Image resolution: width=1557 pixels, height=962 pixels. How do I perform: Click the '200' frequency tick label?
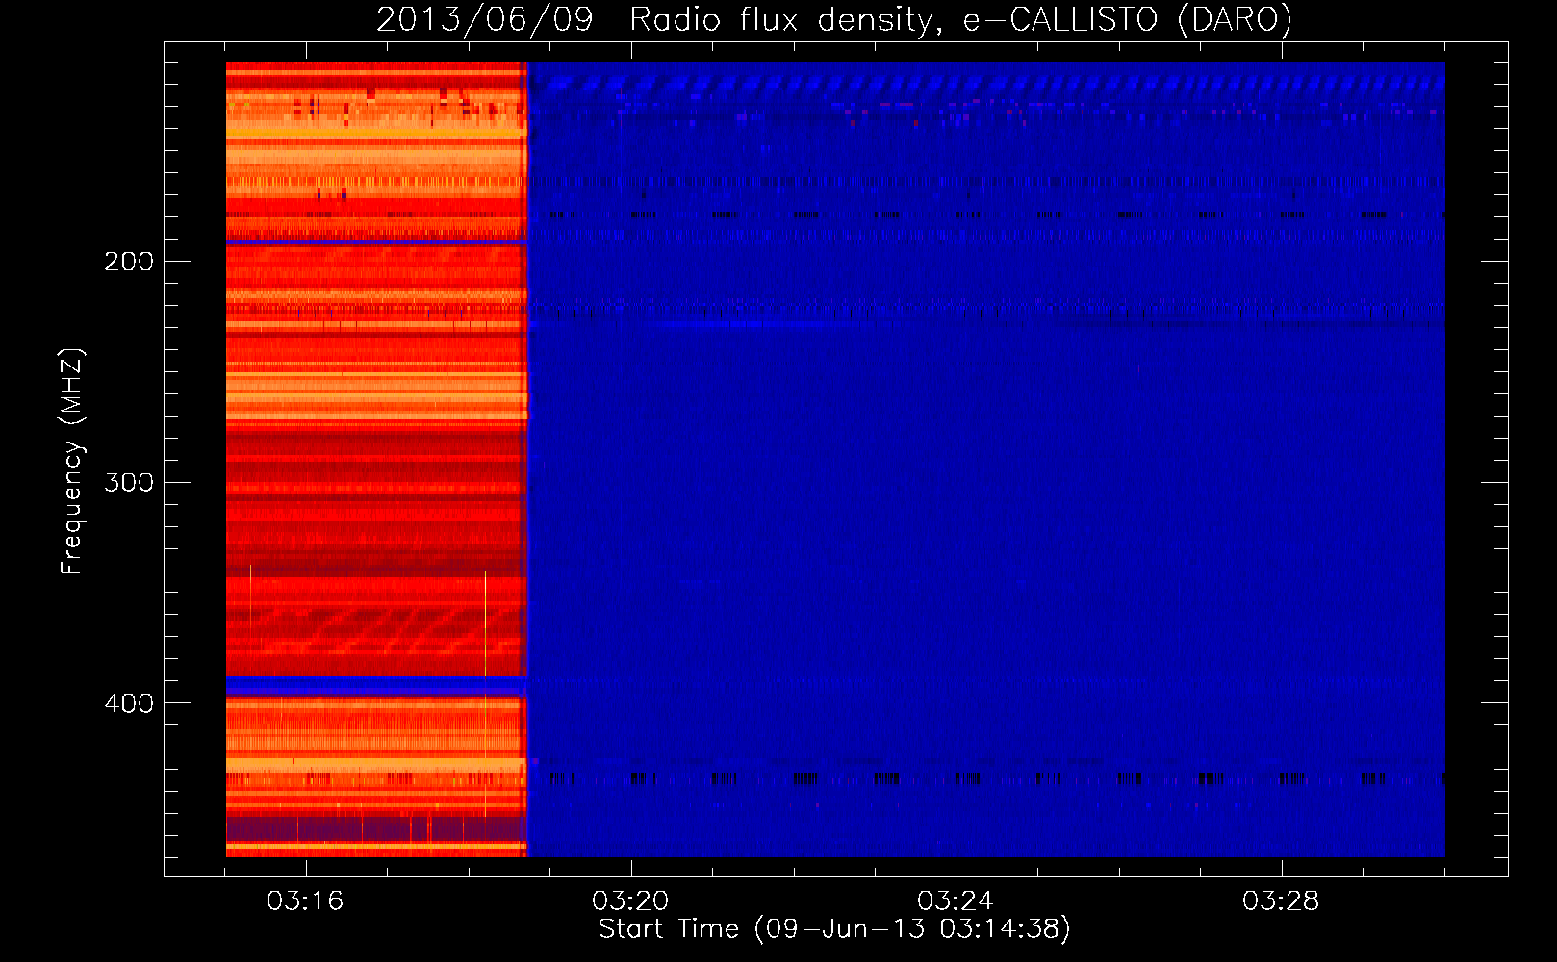(x=129, y=262)
